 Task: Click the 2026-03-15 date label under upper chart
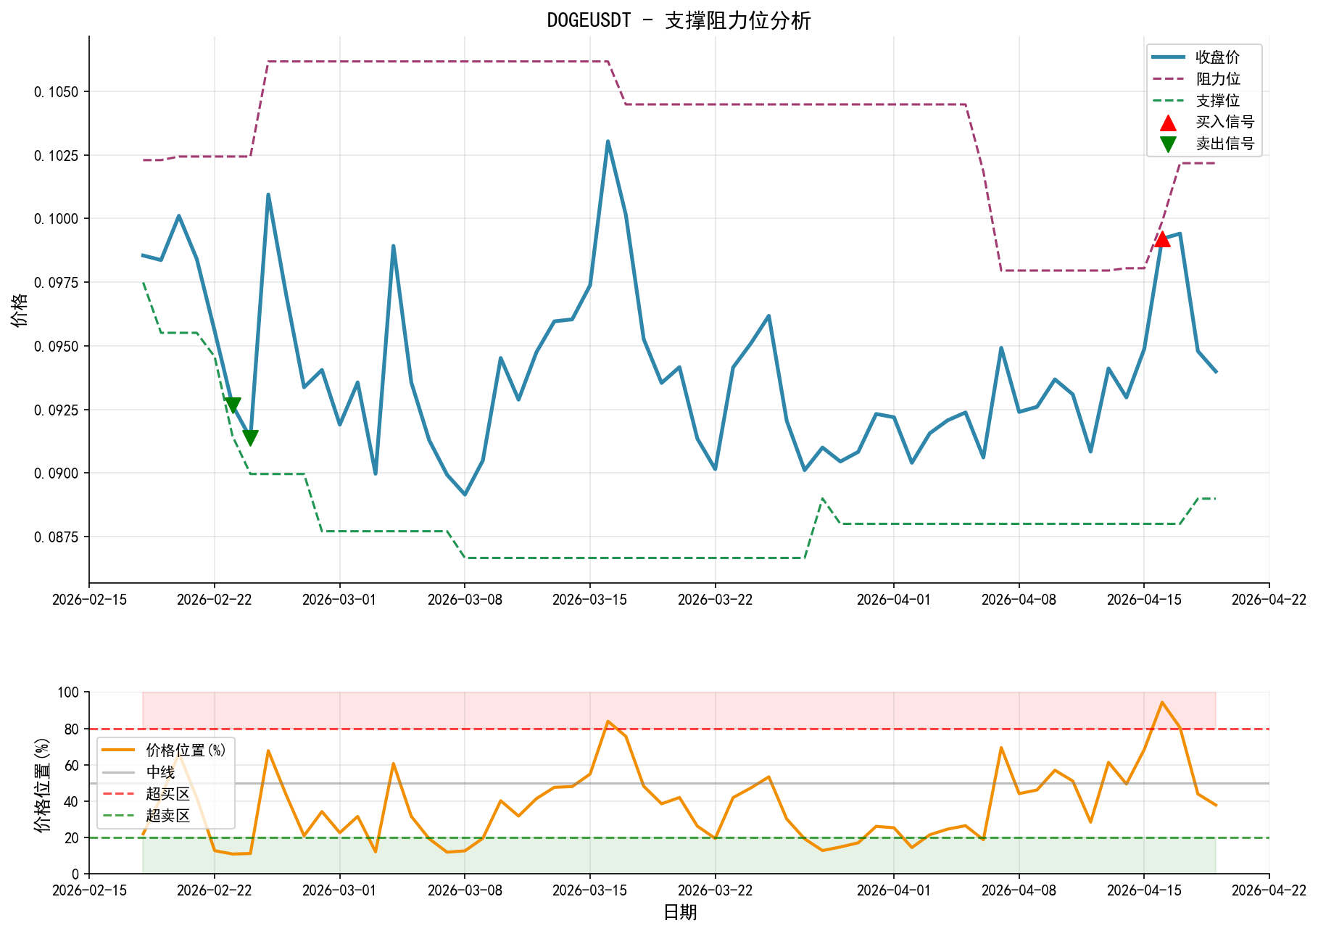(589, 600)
